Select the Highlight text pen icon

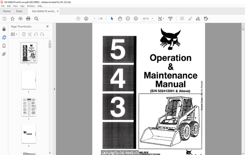[x=190, y=18]
